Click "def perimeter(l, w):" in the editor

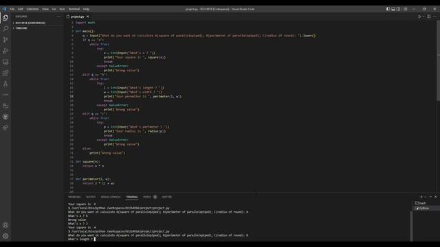(x=93, y=179)
